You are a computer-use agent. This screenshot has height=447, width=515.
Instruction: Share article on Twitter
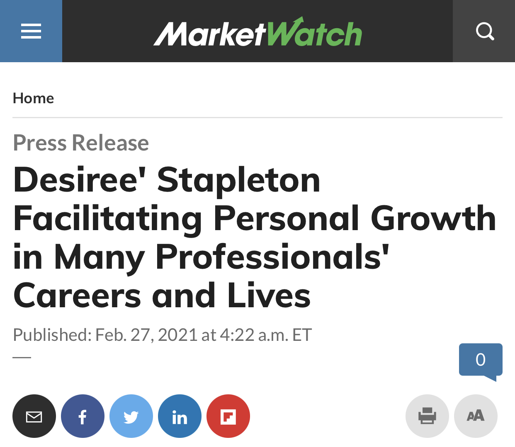(131, 416)
